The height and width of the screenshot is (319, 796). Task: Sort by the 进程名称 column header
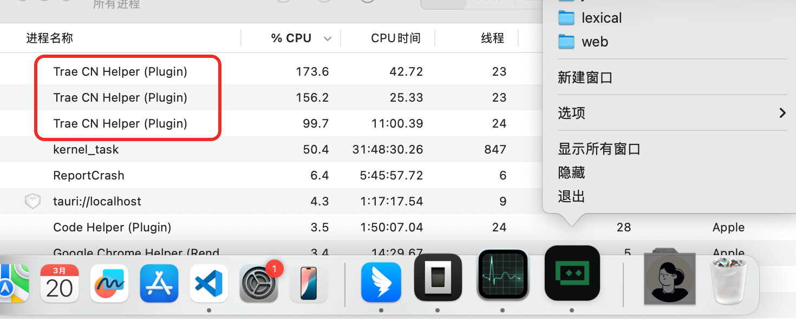[x=50, y=38]
